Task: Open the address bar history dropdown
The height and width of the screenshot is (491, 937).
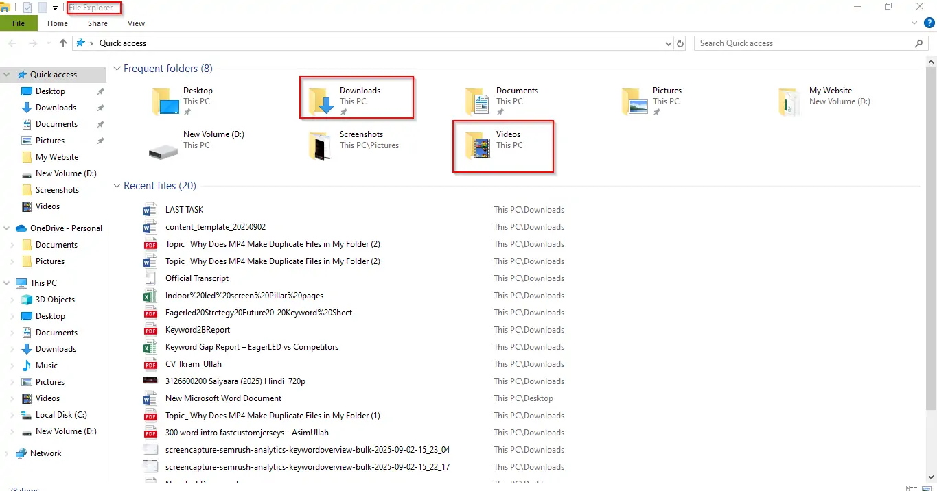Action: [668, 43]
